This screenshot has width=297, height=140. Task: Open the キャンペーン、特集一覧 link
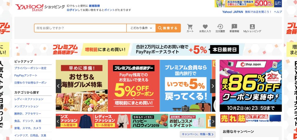198,134
